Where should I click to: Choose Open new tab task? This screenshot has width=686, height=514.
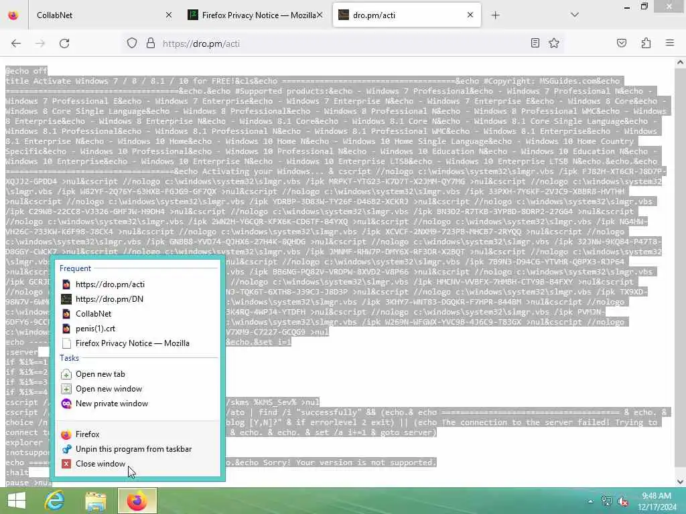click(x=137, y=374)
